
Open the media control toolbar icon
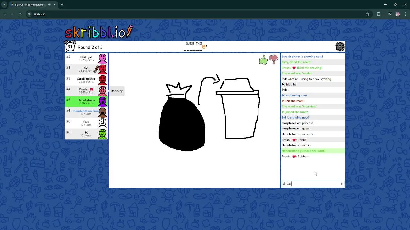pyautogui.click(x=390, y=14)
